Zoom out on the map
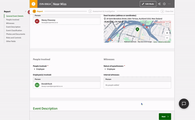The height and width of the screenshot is (120, 195). 167,38
